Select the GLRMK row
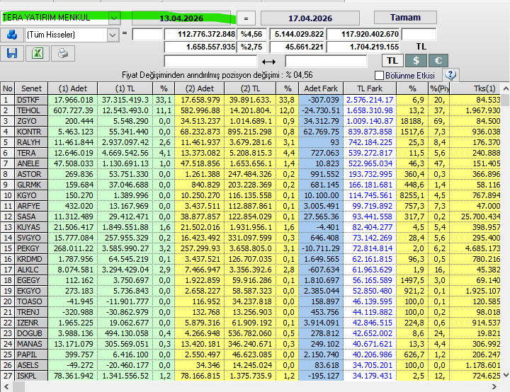 (250, 185)
